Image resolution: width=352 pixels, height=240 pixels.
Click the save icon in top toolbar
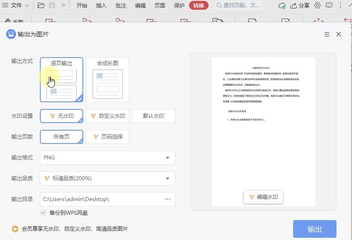click(52, 6)
